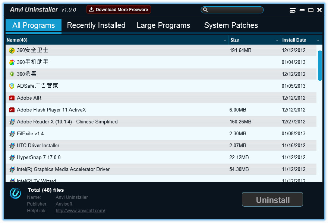
Task: Click the HTC Driver Installer icon
Action: pos(12,145)
